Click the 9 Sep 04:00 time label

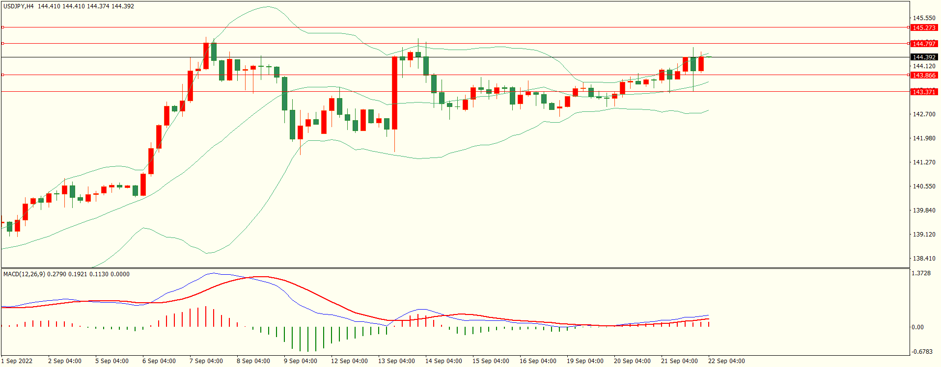click(x=301, y=361)
